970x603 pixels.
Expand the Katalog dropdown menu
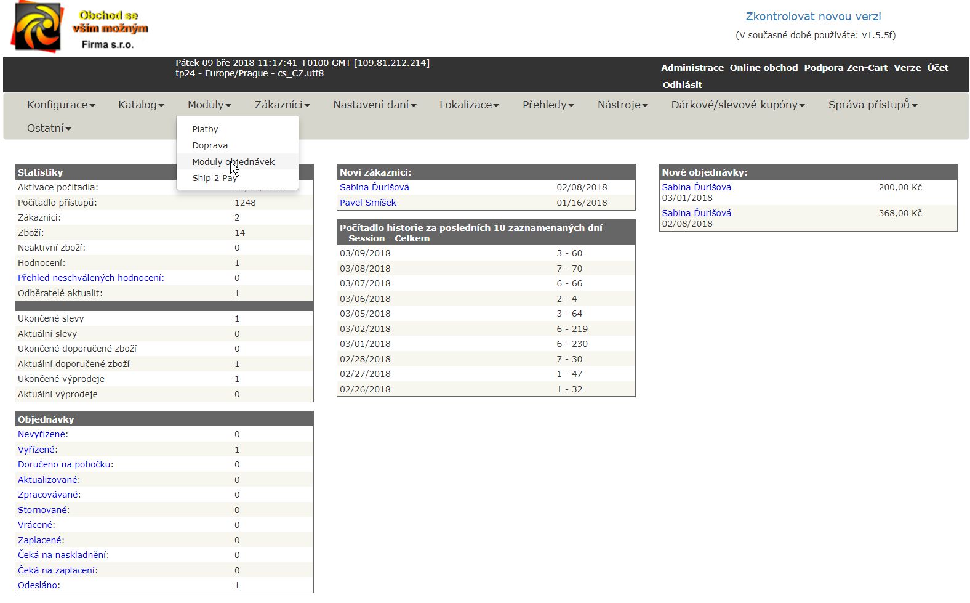(x=141, y=105)
